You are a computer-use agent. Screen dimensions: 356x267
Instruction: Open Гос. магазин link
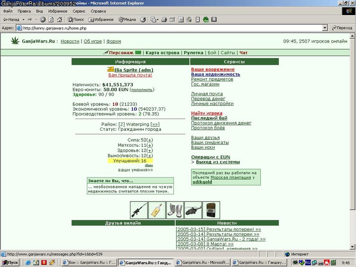pos(205,84)
